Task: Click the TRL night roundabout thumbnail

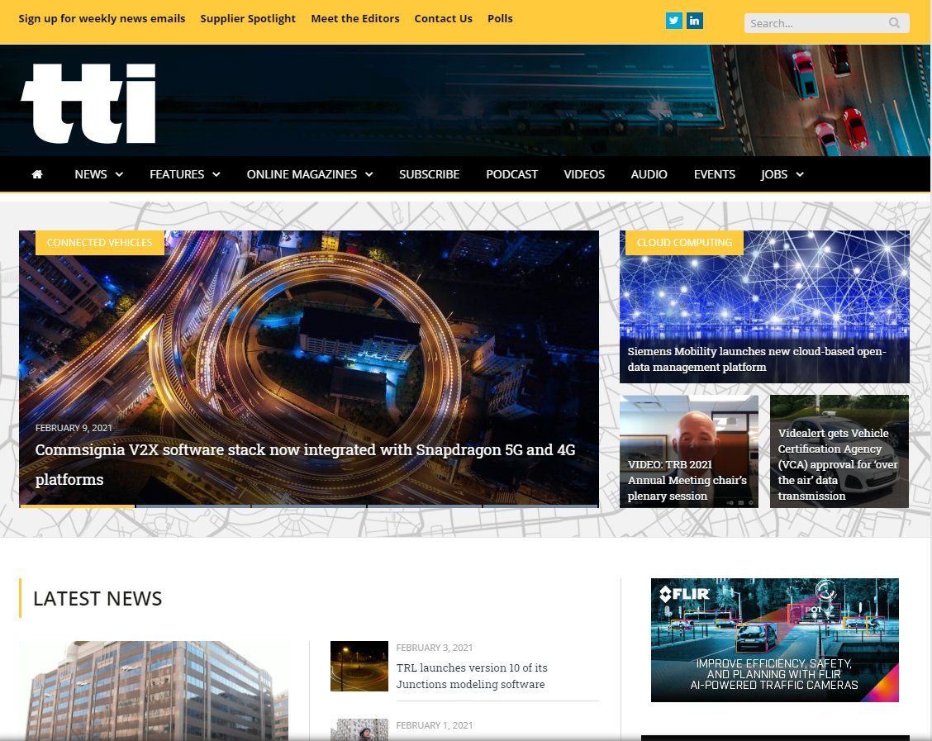Action: [359, 666]
